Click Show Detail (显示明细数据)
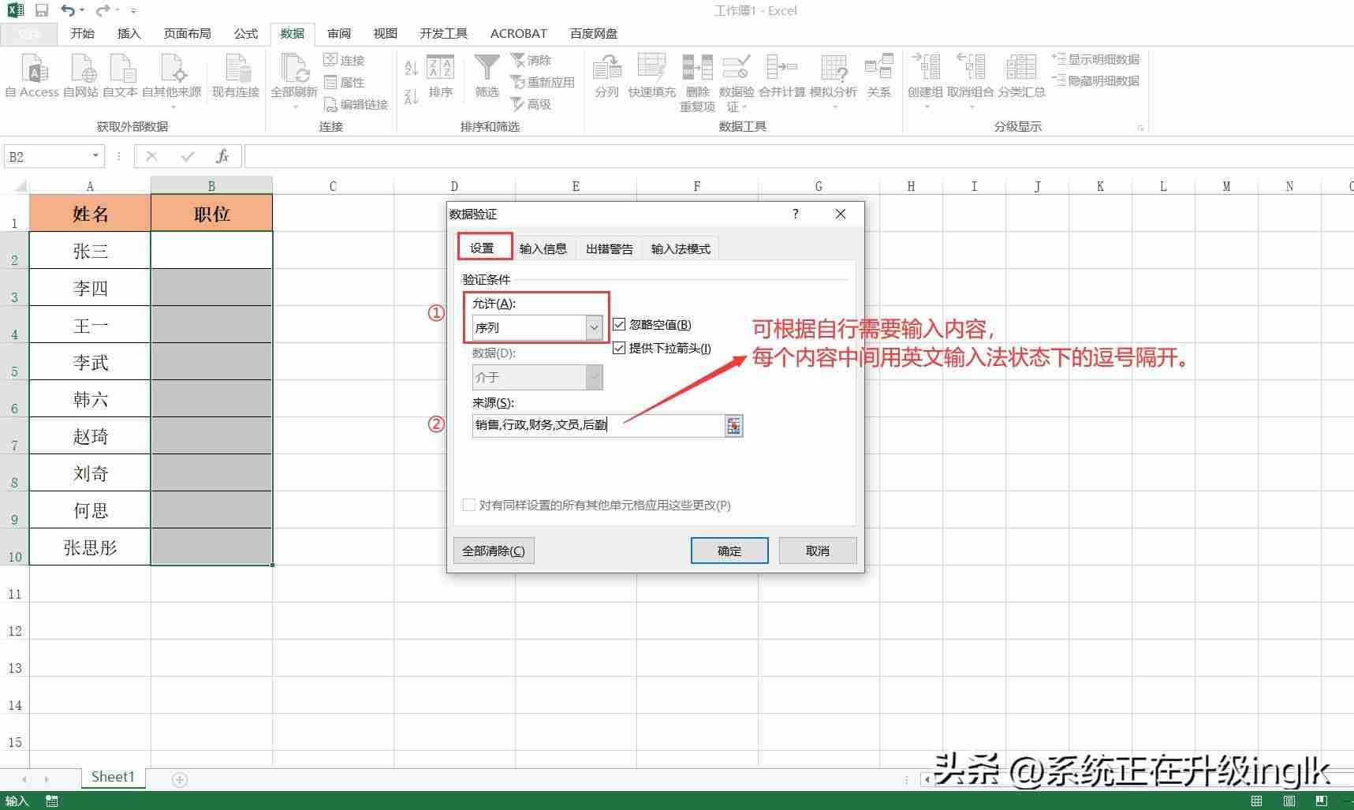Screen dimensions: 1354x810 (x=1096, y=59)
